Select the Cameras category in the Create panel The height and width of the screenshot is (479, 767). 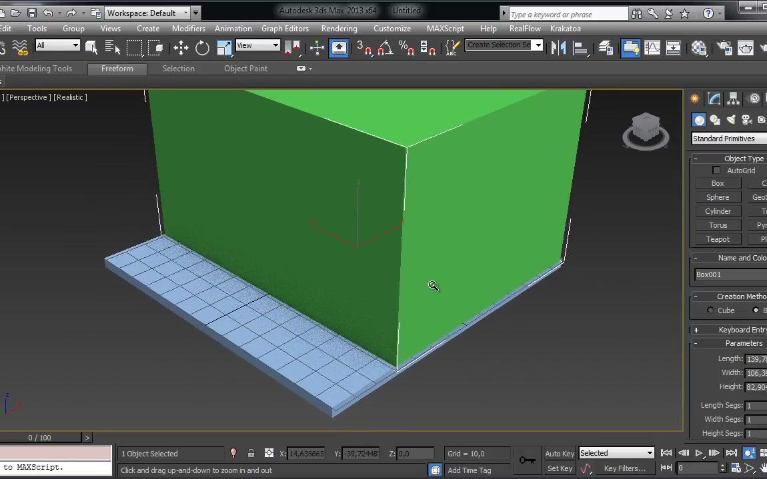pyautogui.click(x=746, y=120)
